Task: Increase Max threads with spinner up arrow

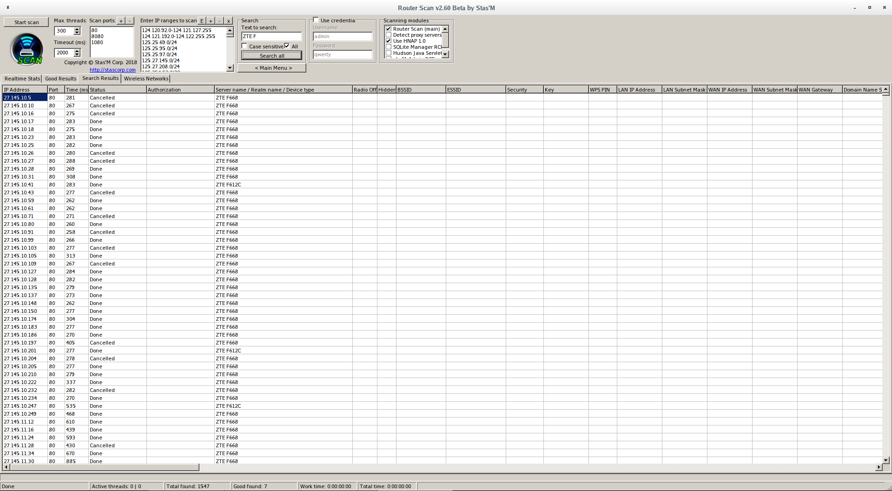Action: click(77, 29)
